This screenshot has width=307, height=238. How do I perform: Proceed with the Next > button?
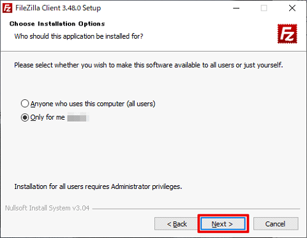click(x=223, y=223)
